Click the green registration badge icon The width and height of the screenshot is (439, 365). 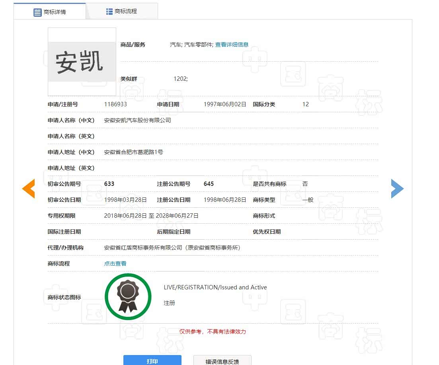click(x=128, y=297)
